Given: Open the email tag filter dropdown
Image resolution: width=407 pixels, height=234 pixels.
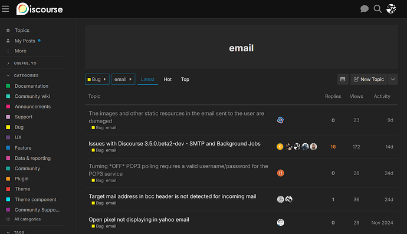Looking at the screenshot, I should [123, 80].
